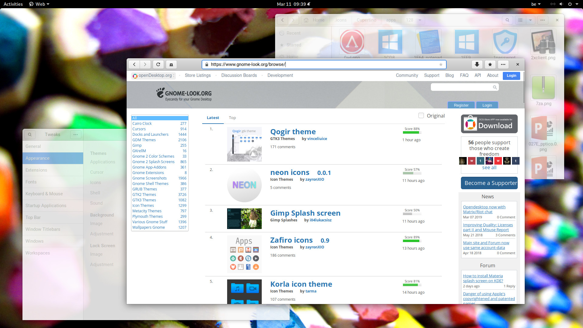Viewport: 583px width, 328px height.
Task: Click the GNOME-LOOK.ORG site logo
Action: tap(184, 94)
